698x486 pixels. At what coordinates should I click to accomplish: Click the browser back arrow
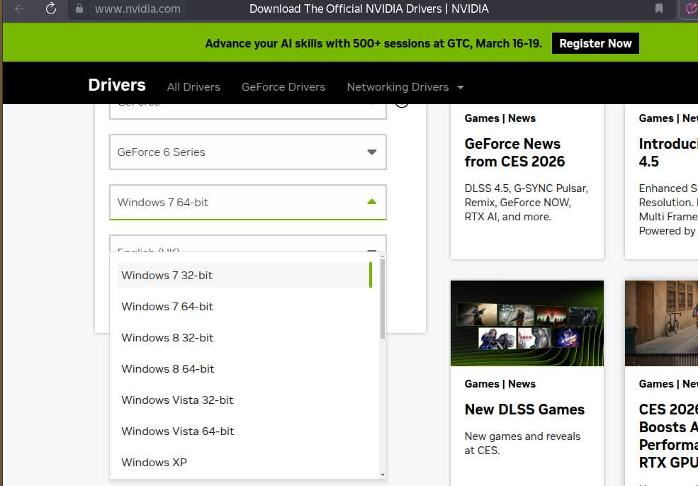20,9
